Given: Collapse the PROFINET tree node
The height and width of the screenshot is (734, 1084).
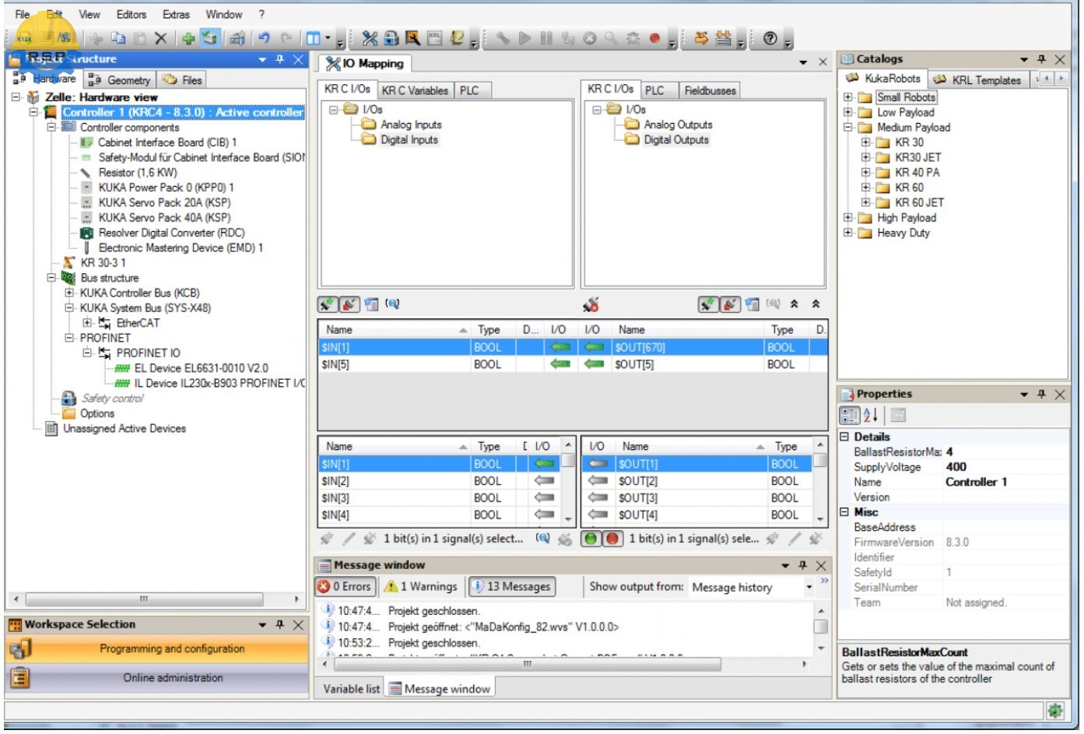Looking at the screenshot, I should 69,338.
